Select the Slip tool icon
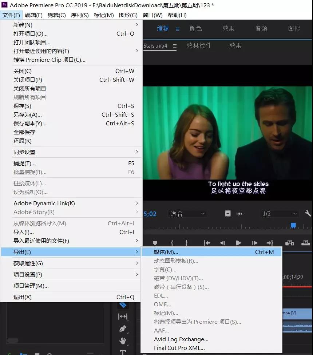Image resolution: width=313 pixels, height=355 pixels. pos(123,316)
